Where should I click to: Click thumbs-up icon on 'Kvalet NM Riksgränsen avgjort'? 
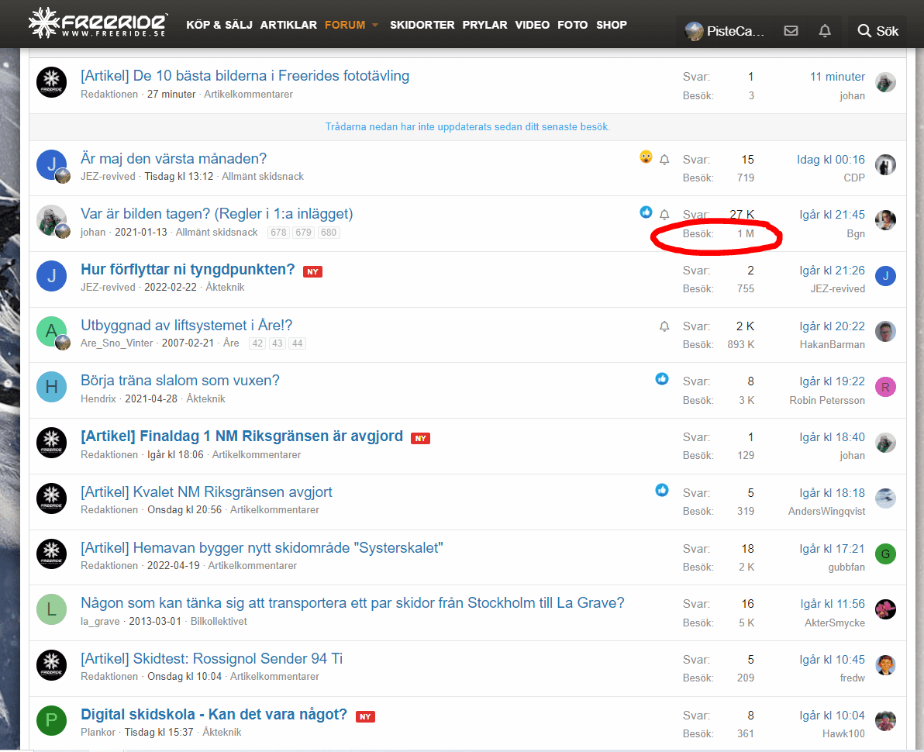coord(662,490)
